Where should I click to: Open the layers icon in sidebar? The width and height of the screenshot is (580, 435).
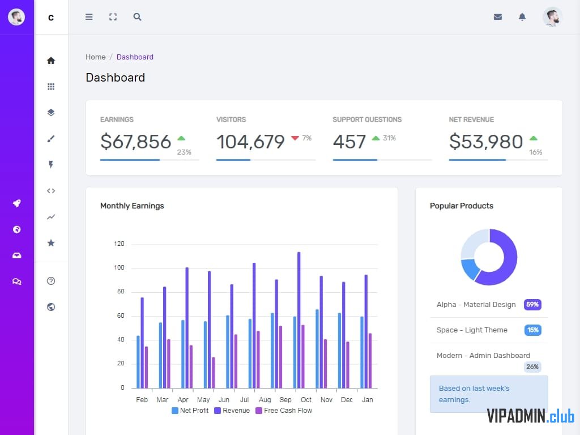pos(51,113)
